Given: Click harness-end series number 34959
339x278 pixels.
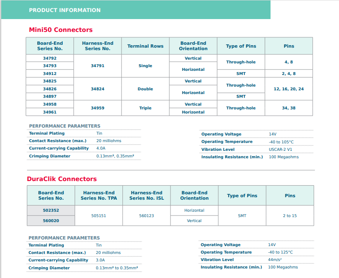Looking at the screenshot, I should point(98,108).
